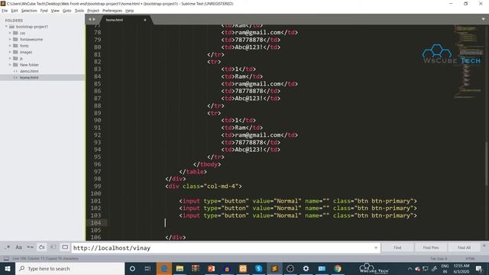Open Cortana from the taskbar
489x275 pixels.
pos(132,268)
